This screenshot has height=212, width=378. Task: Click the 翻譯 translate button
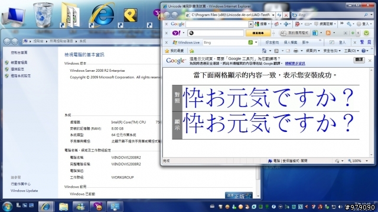tap(359, 60)
